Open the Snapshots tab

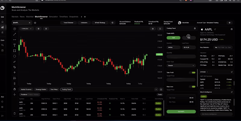(74, 17)
